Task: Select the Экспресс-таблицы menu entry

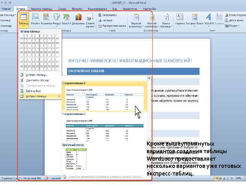Action: (x=40, y=96)
